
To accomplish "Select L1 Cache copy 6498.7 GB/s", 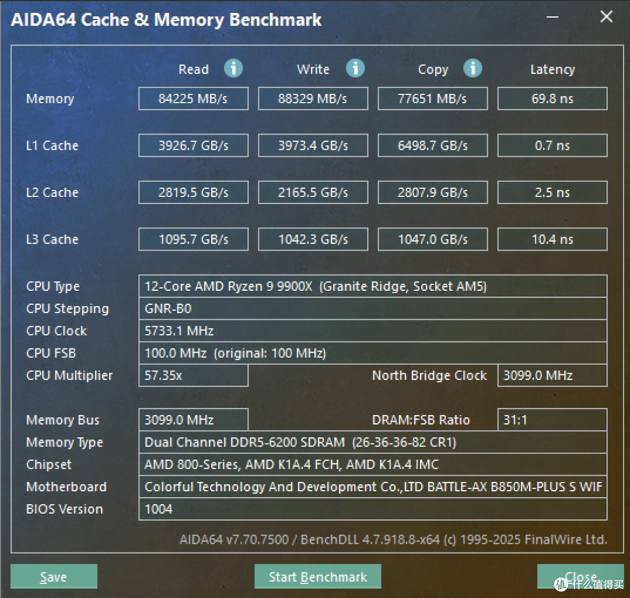I will click(433, 145).
